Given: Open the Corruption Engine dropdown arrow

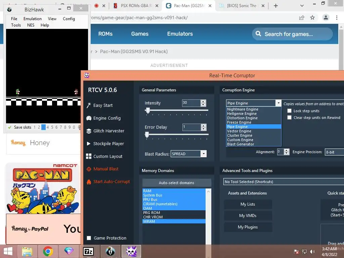Looking at the screenshot, I should (x=278, y=103).
